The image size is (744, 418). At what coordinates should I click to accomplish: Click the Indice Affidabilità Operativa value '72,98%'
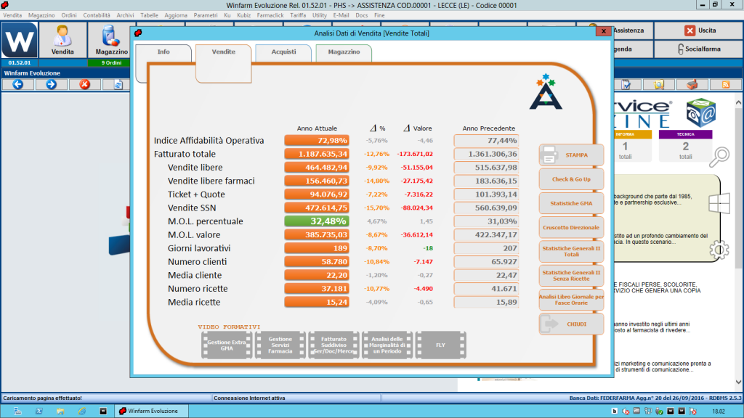click(x=317, y=141)
